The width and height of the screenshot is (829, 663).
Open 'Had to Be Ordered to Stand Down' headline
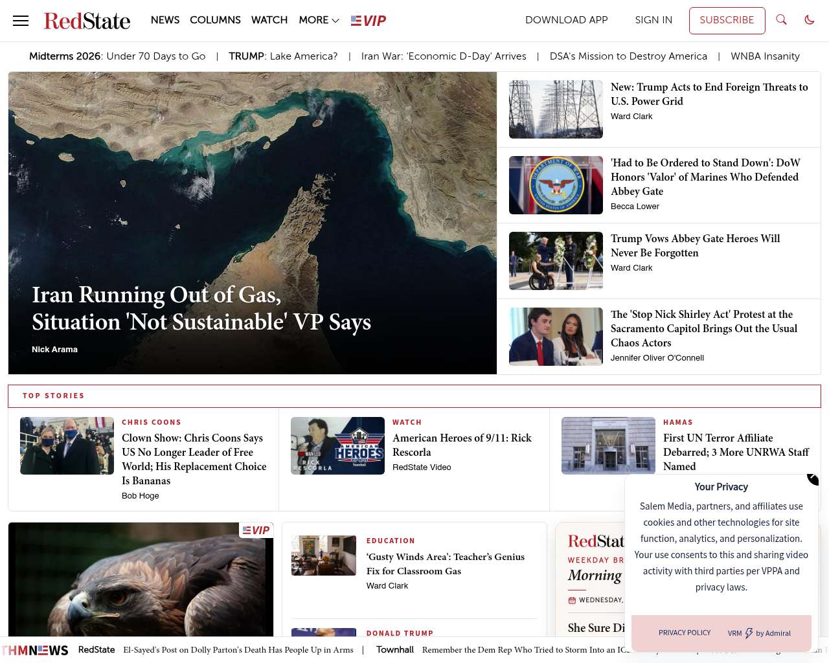point(705,177)
